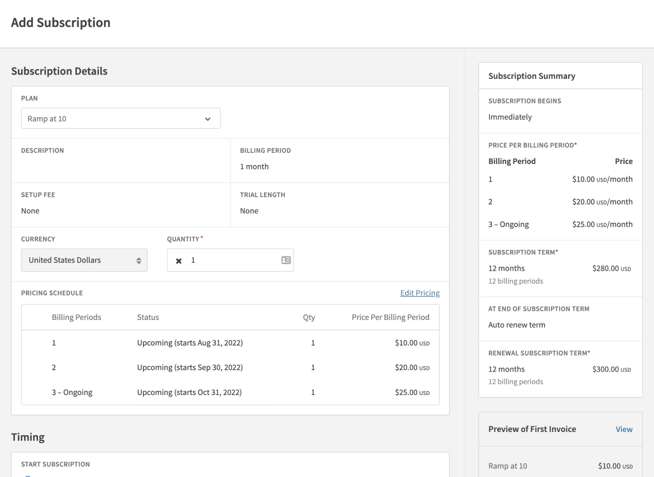Viewport: 654px width, 477px height.
Task: Open the Edit Pricing link
Action: pyautogui.click(x=420, y=293)
